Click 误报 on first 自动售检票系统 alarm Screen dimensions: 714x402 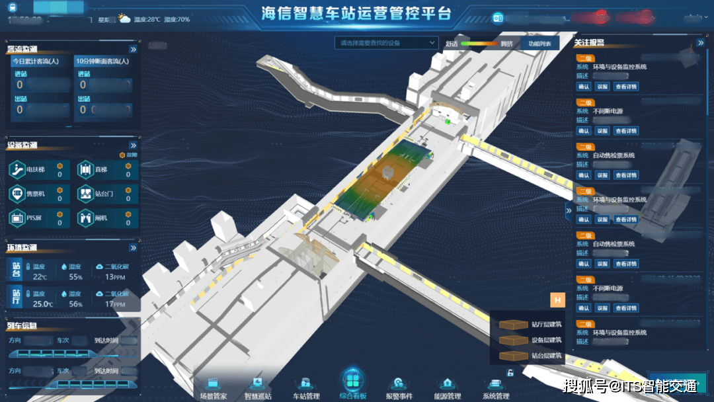pos(602,175)
